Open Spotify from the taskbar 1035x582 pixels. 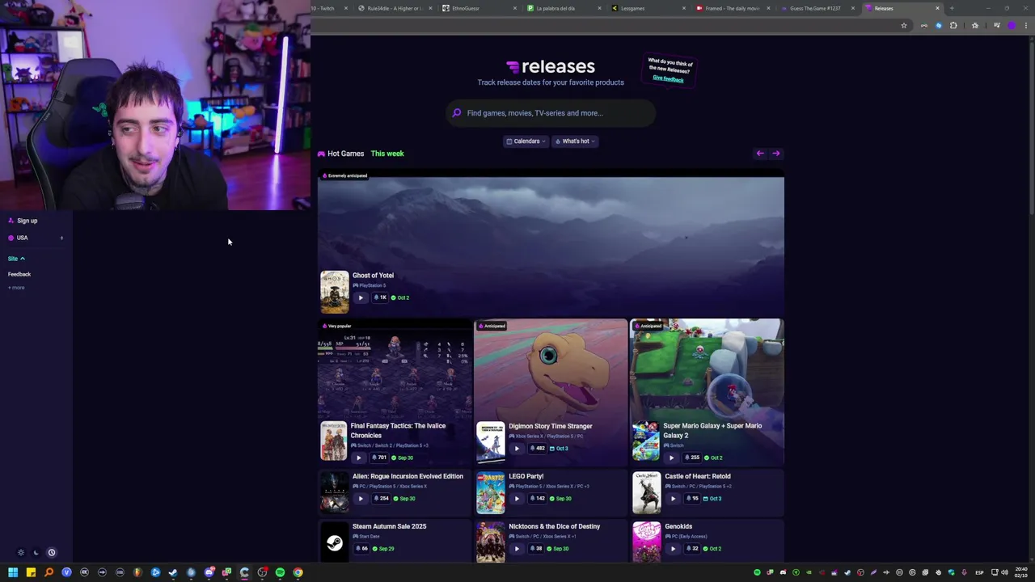(280, 572)
